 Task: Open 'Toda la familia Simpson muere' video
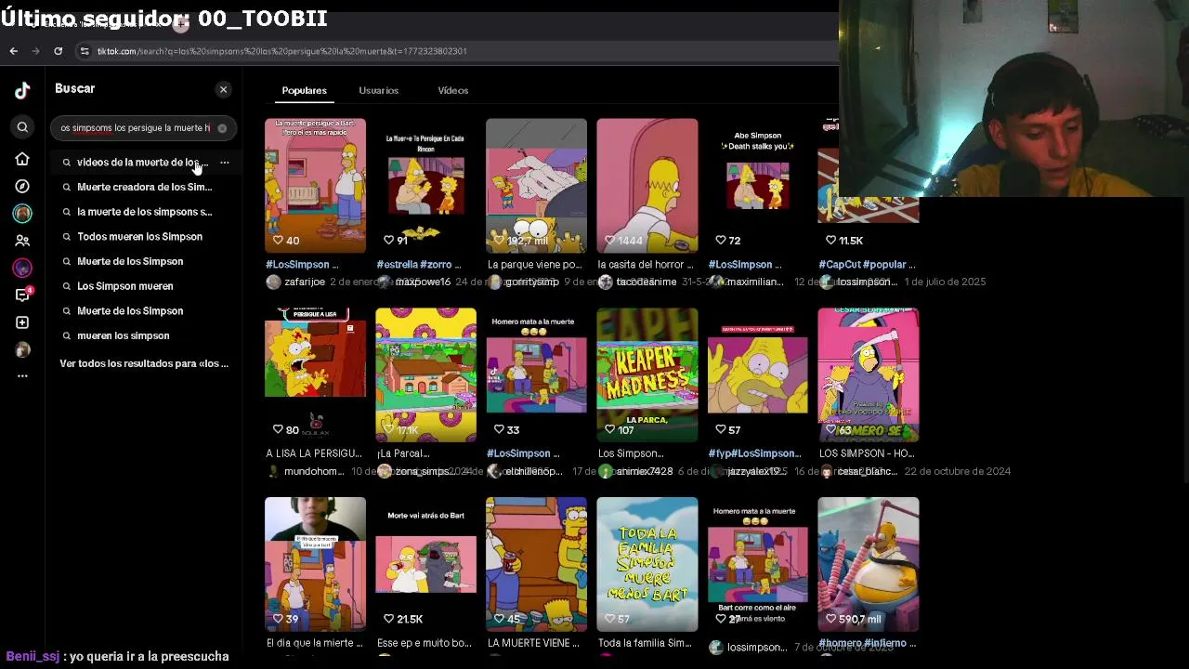[647, 564]
